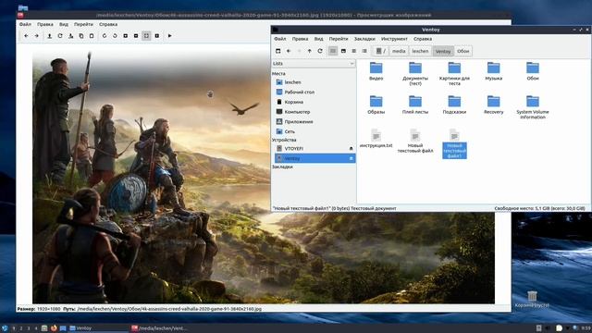Eject the VTOYEFI device
The image size is (592, 333).
pyautogui.click(x=351, y=149)
